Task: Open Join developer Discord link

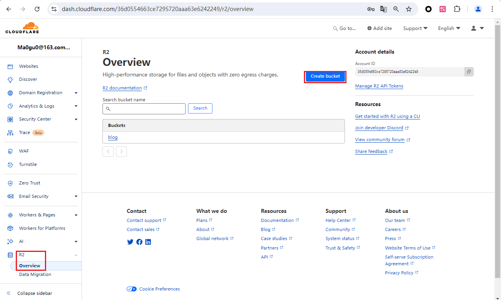Action: click(x=382, y=128)
